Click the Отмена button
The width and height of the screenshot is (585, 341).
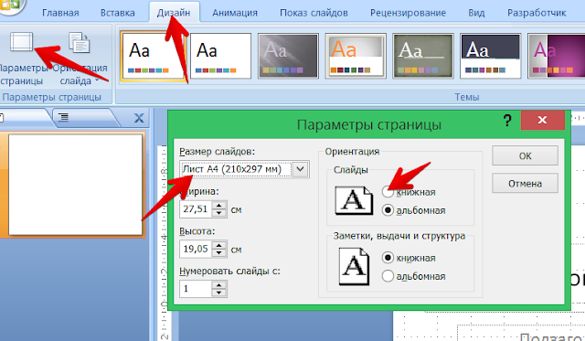click(x=525, y=183)
